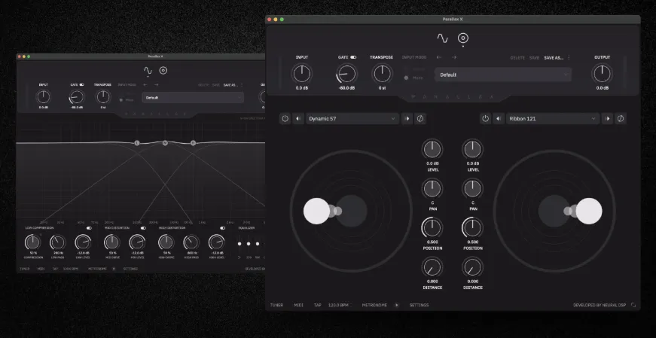This screenshot has width=656, height=338.
Task: Click Level knob beside the Dynamic 57 mic
Action: (432, 149)
